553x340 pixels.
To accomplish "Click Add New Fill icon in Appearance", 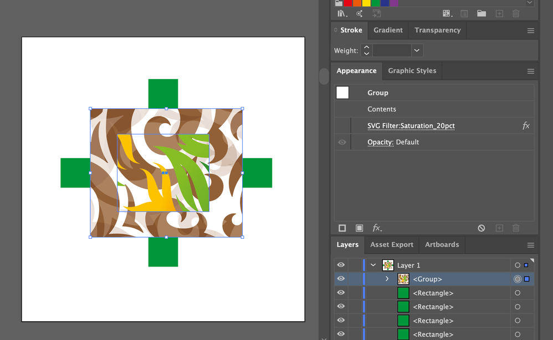I will pos(359,228).
